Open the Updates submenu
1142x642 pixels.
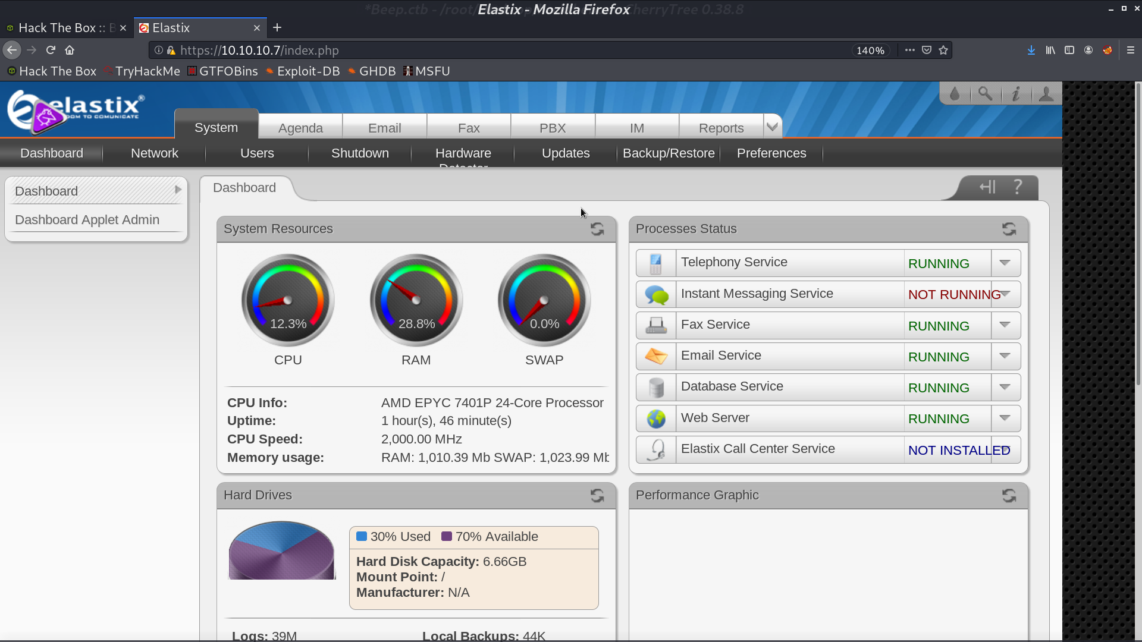click(566, 153)
